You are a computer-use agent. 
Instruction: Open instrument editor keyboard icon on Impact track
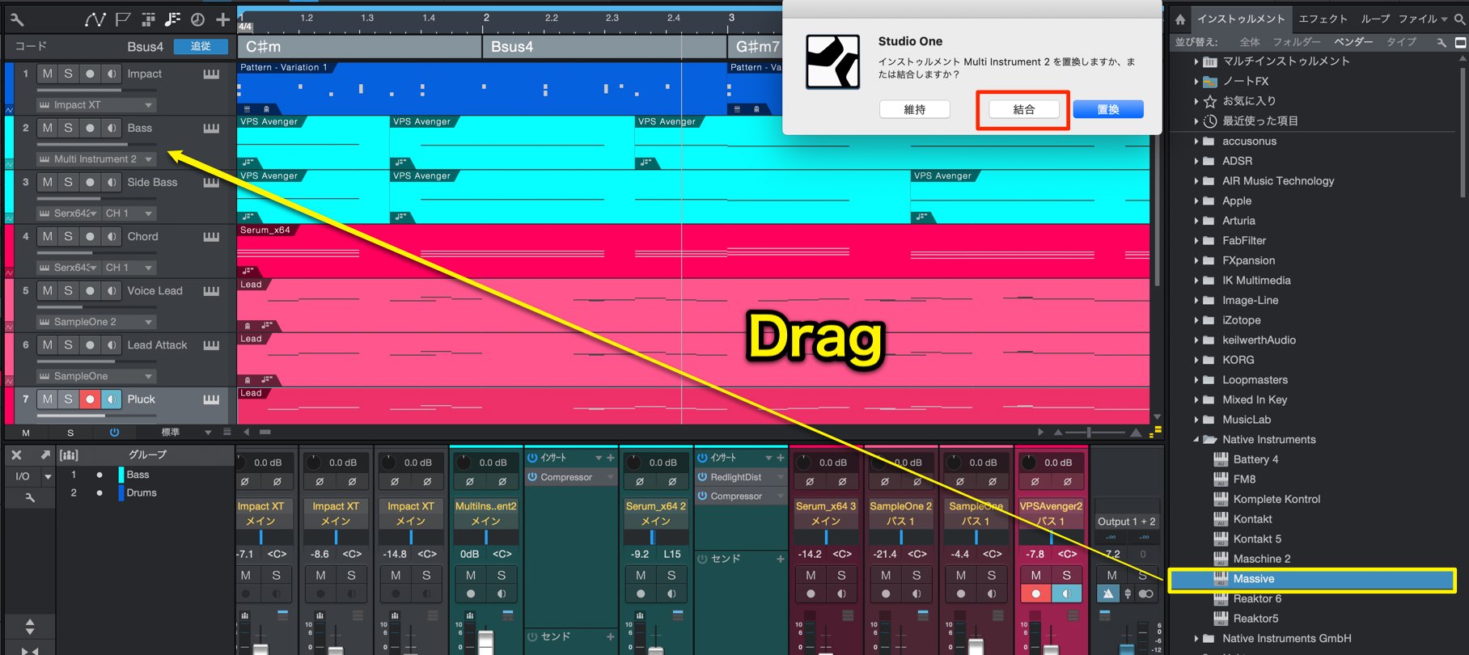(x=211, y=74)
